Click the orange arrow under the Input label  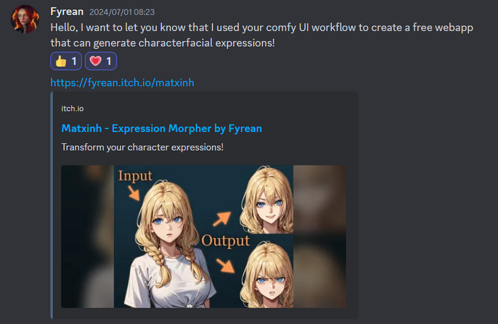pos(134,193)
